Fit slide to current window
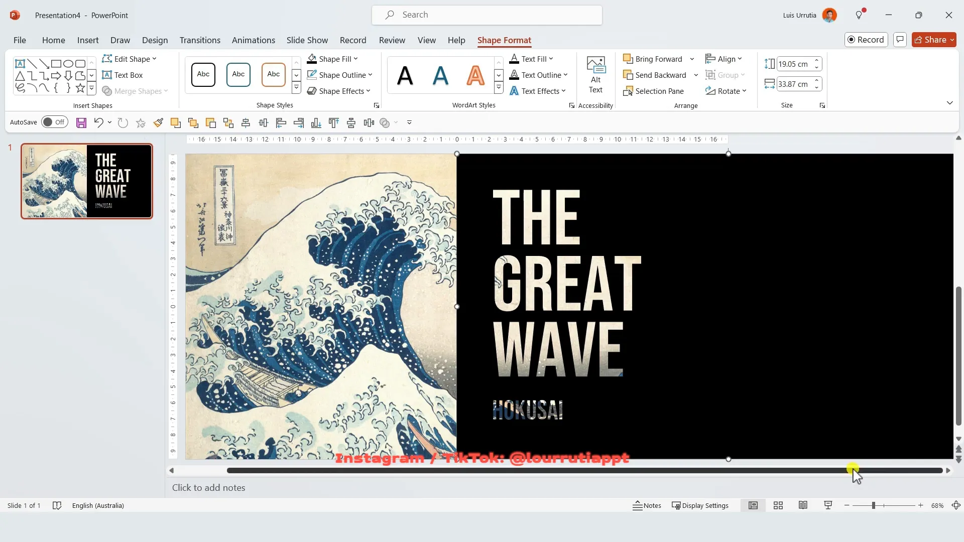The width and height of the screenshot is (964, 542). point(956,505)
